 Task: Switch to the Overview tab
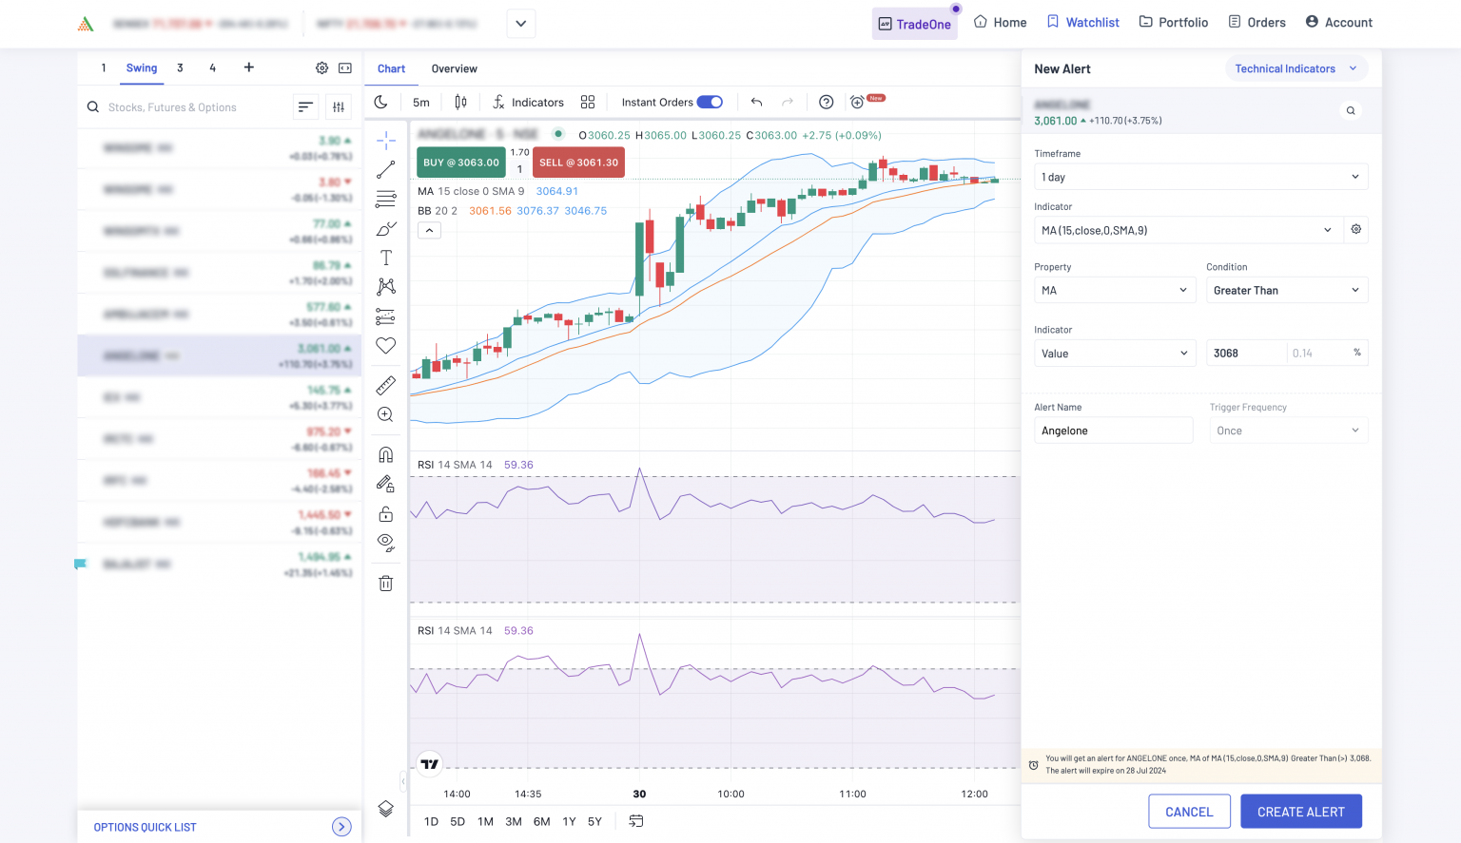pos(454,68)
